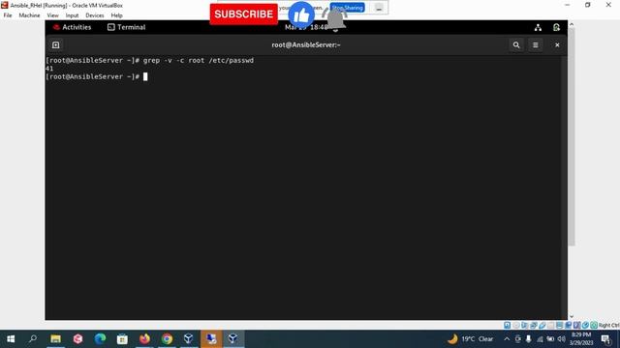Click the VirtualBox recording indicator
This screenshot has height=348, width=620.
(569, 325)
